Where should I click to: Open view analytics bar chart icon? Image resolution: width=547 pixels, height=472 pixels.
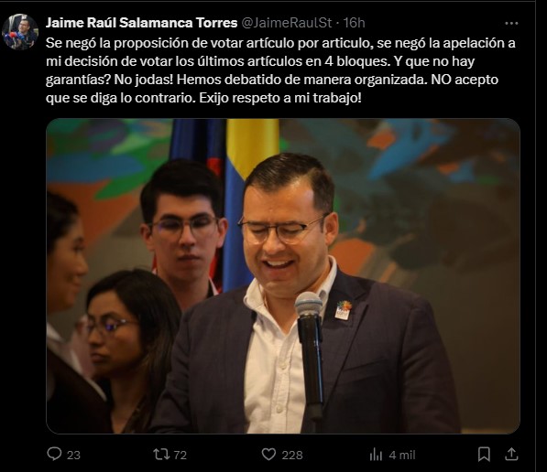(x=376, y=455)
